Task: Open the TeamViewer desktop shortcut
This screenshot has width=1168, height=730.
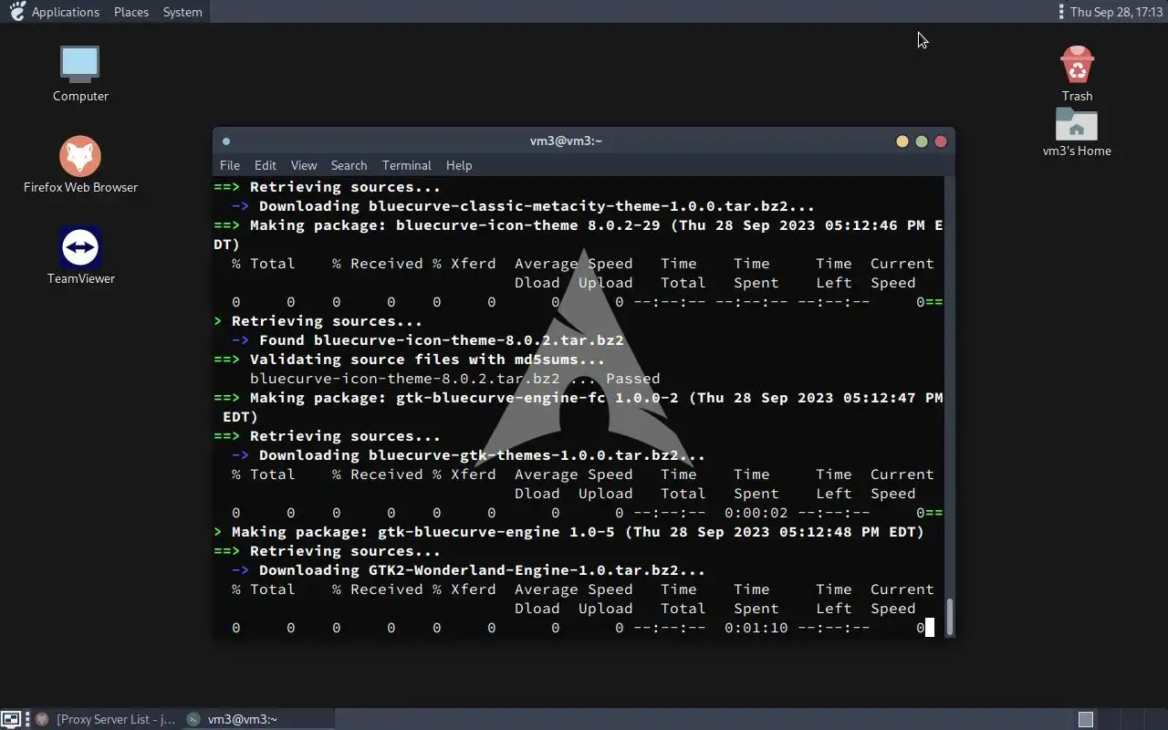Action: 80,247
